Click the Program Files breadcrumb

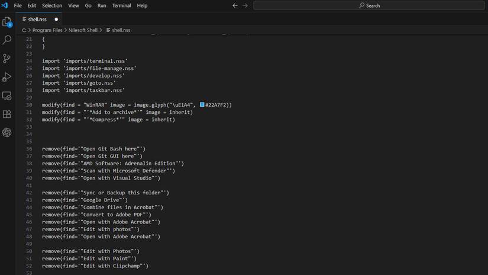pos(47,30)
